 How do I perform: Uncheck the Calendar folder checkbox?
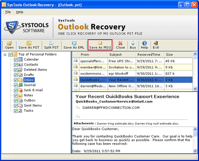(16, 60)
